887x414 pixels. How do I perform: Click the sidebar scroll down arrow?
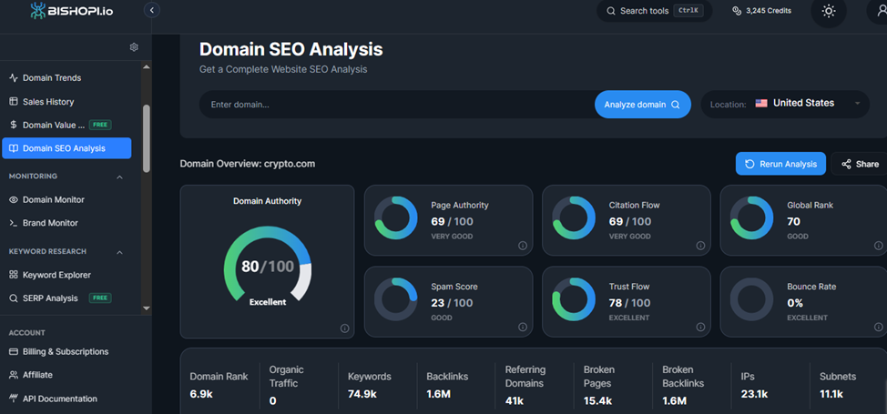147,308
